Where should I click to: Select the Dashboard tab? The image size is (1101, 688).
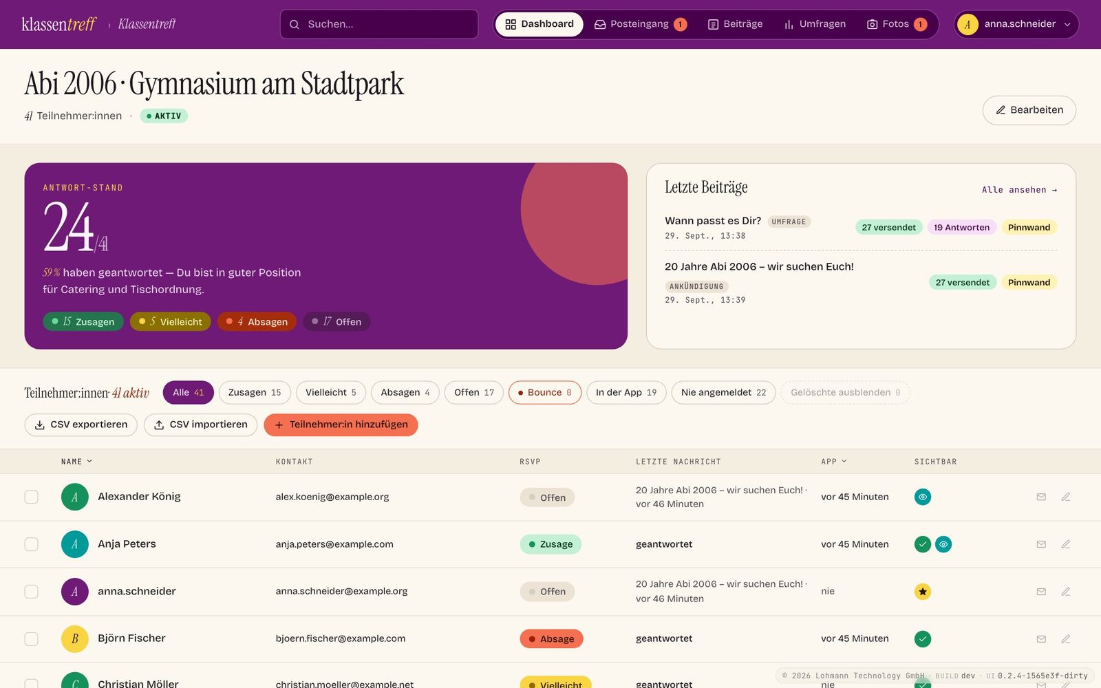point(539,24)
